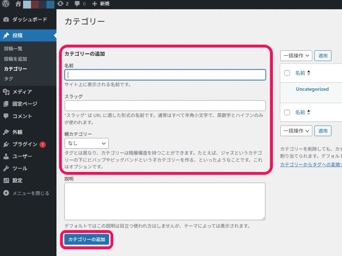Screen dimensions: 342x256
Task: Toggle select-all checkbox in table footer
Action: click(287, 112)
